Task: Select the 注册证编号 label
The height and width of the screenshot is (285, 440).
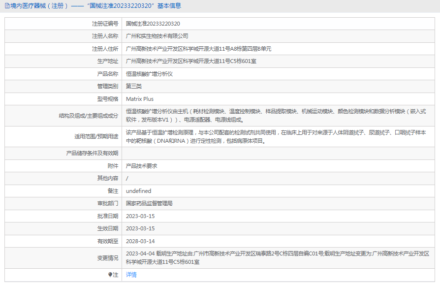Action: pyautogui.click(x=105, y=24)
